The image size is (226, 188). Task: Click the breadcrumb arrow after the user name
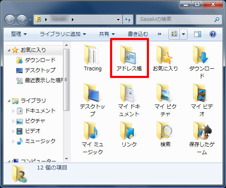(73, 19)
